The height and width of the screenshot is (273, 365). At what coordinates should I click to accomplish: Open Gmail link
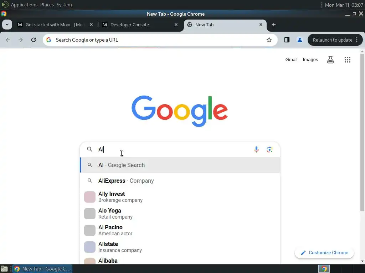[291, 60]
